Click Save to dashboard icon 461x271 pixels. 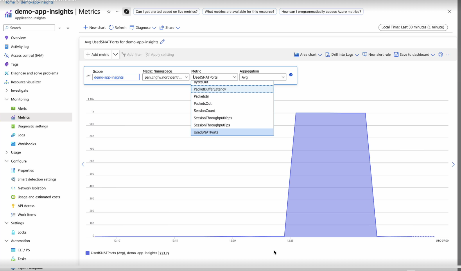tap(396, 55)
